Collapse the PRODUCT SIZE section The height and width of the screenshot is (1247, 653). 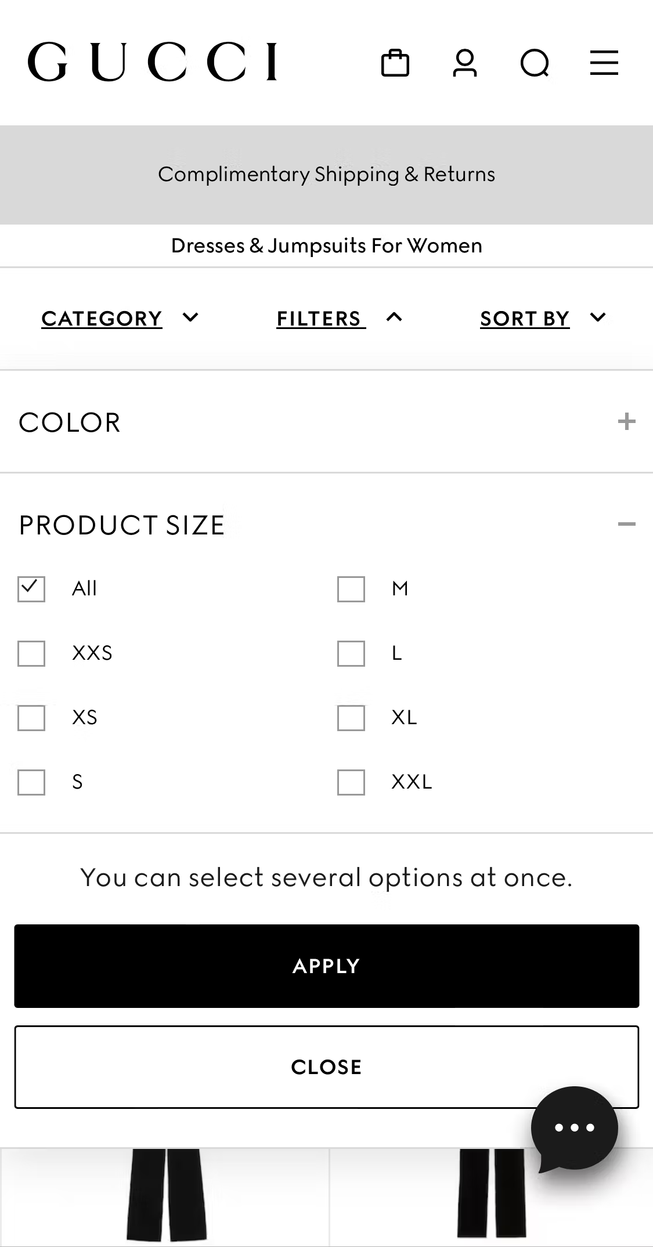(x=627, y=525)
